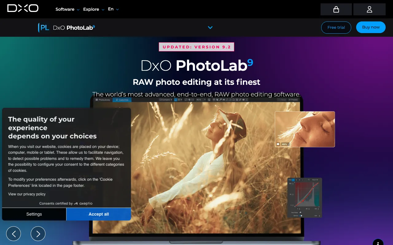Start a Free trial of PhotoLab
Viewport: 393px width, 245px height.
click(x=336, y=27)
